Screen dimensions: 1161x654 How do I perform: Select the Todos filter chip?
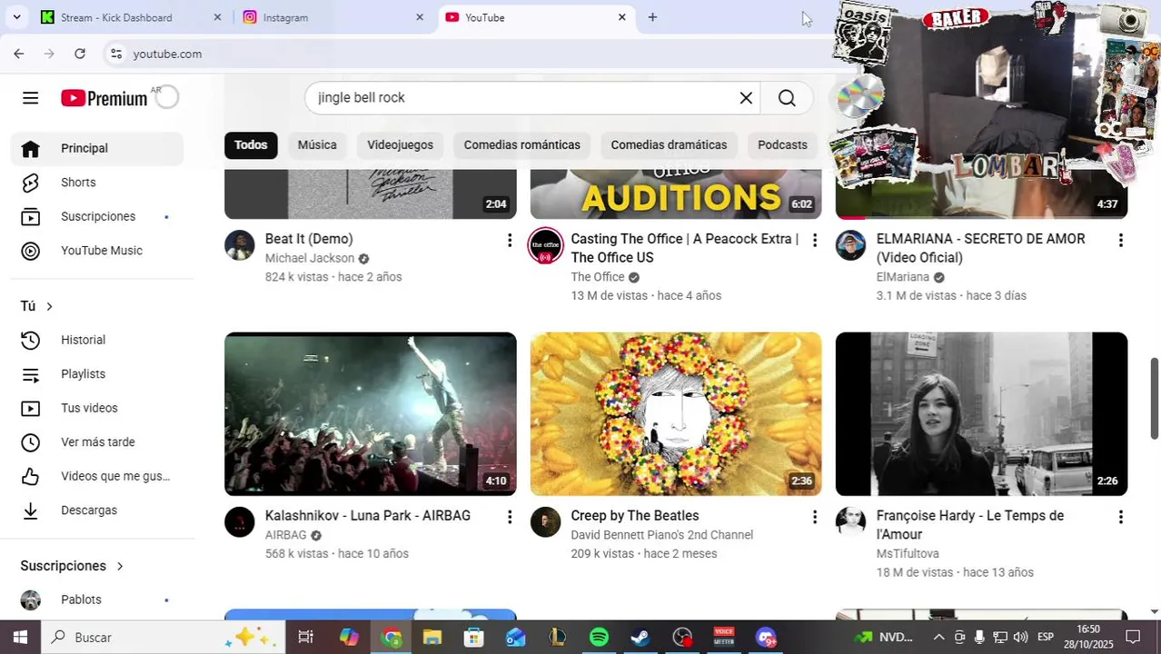251,144
